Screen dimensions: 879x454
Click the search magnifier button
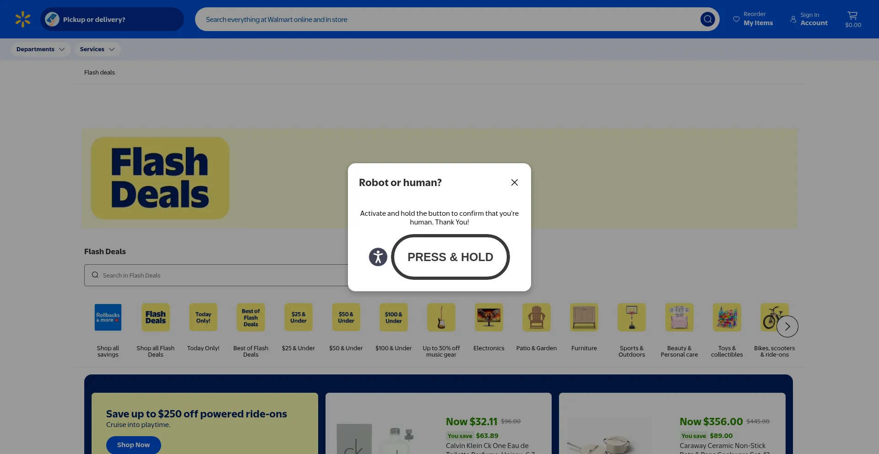(x=707, y=19)
